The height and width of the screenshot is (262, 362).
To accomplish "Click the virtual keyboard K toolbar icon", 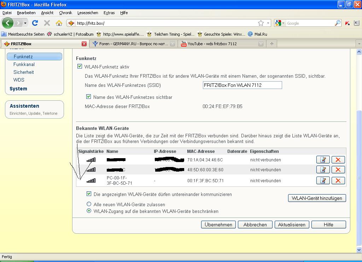I will pos(356,23).
